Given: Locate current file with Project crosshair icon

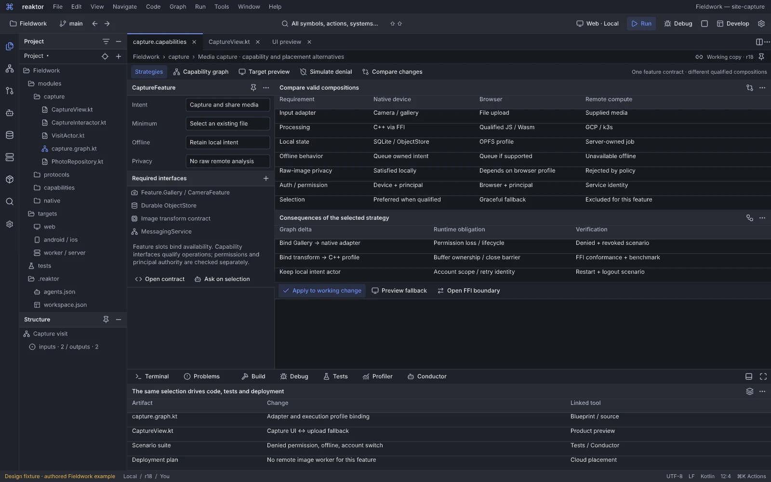Looking at the screenshot, I should pyautogui.click(x=105, y=56).
